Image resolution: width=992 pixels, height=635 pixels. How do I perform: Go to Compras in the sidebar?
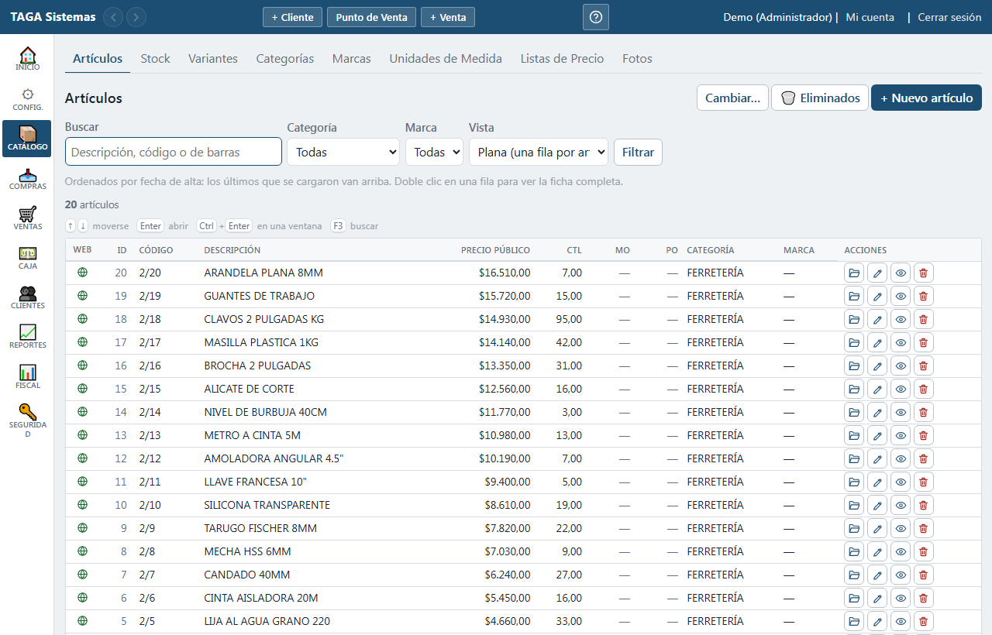click(x=27, y=179)
